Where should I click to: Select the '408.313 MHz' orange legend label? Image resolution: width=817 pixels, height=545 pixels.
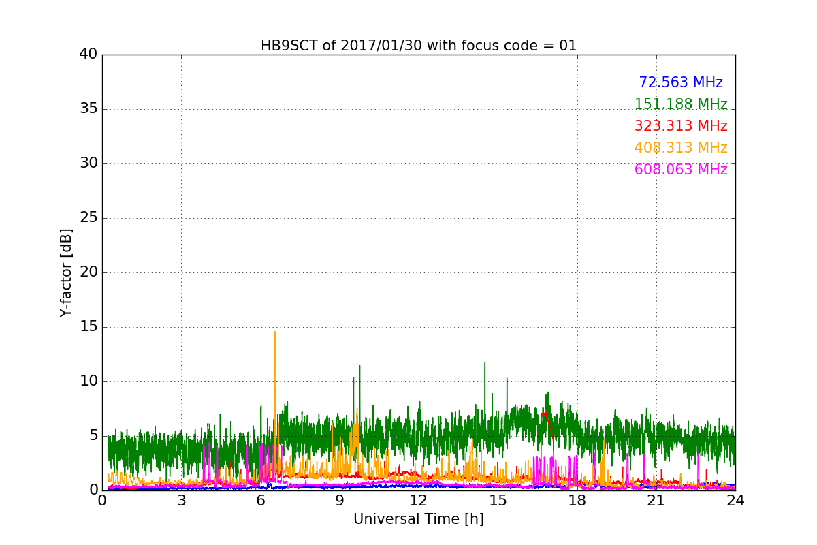pyautogui.click(x=681, y=148)
